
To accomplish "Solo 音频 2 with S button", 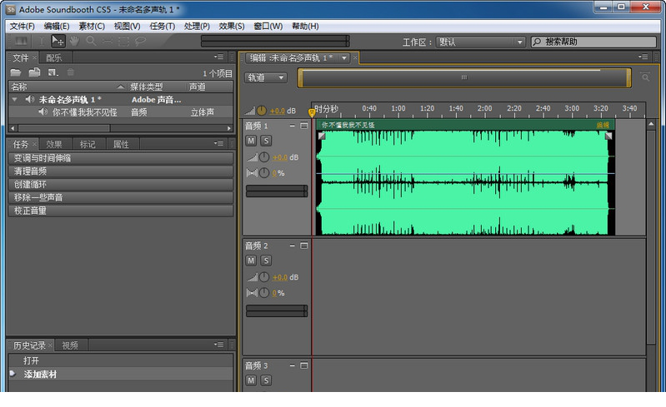I will [x=266, y=261].
